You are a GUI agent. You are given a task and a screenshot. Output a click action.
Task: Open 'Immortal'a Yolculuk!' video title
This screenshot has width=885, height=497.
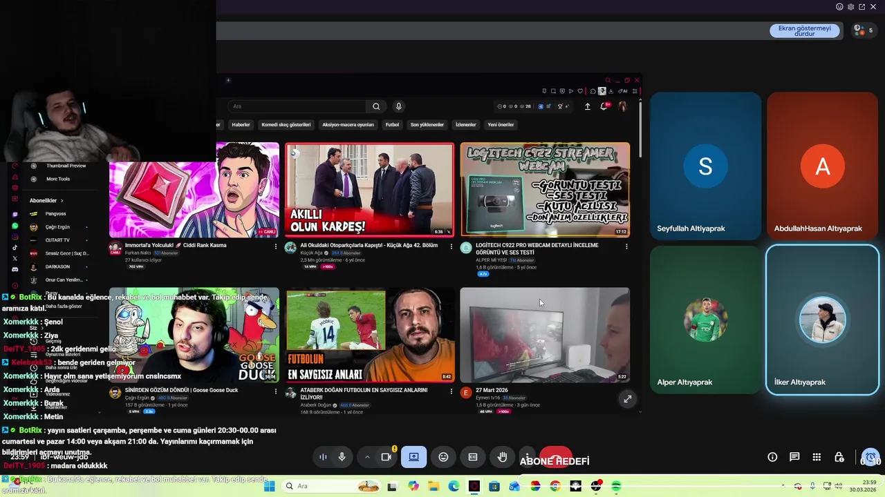coord(176,245)
